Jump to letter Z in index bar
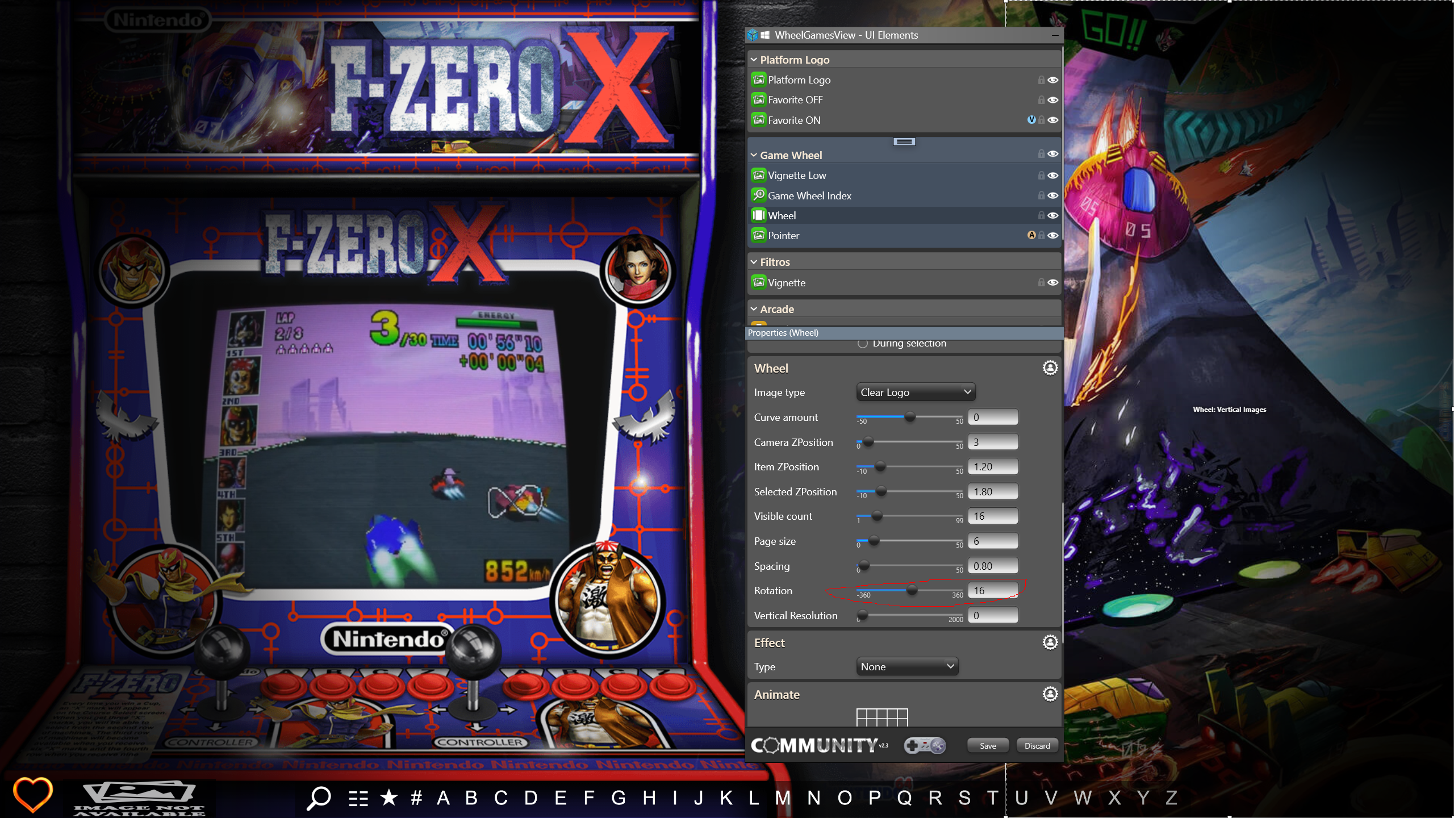The image size is (1454, 818). 1171,798
